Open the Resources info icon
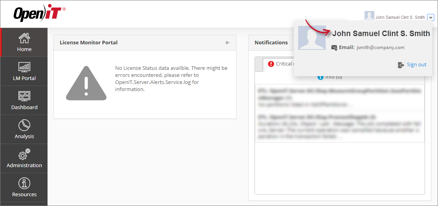This screenshot has width=438, height=206. point(24,183)
